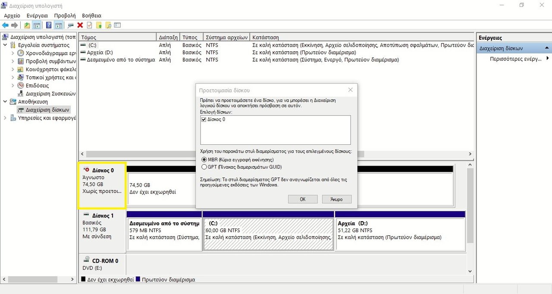
Task: Click the connect drive toolbar icon
Action: [71, 25]
